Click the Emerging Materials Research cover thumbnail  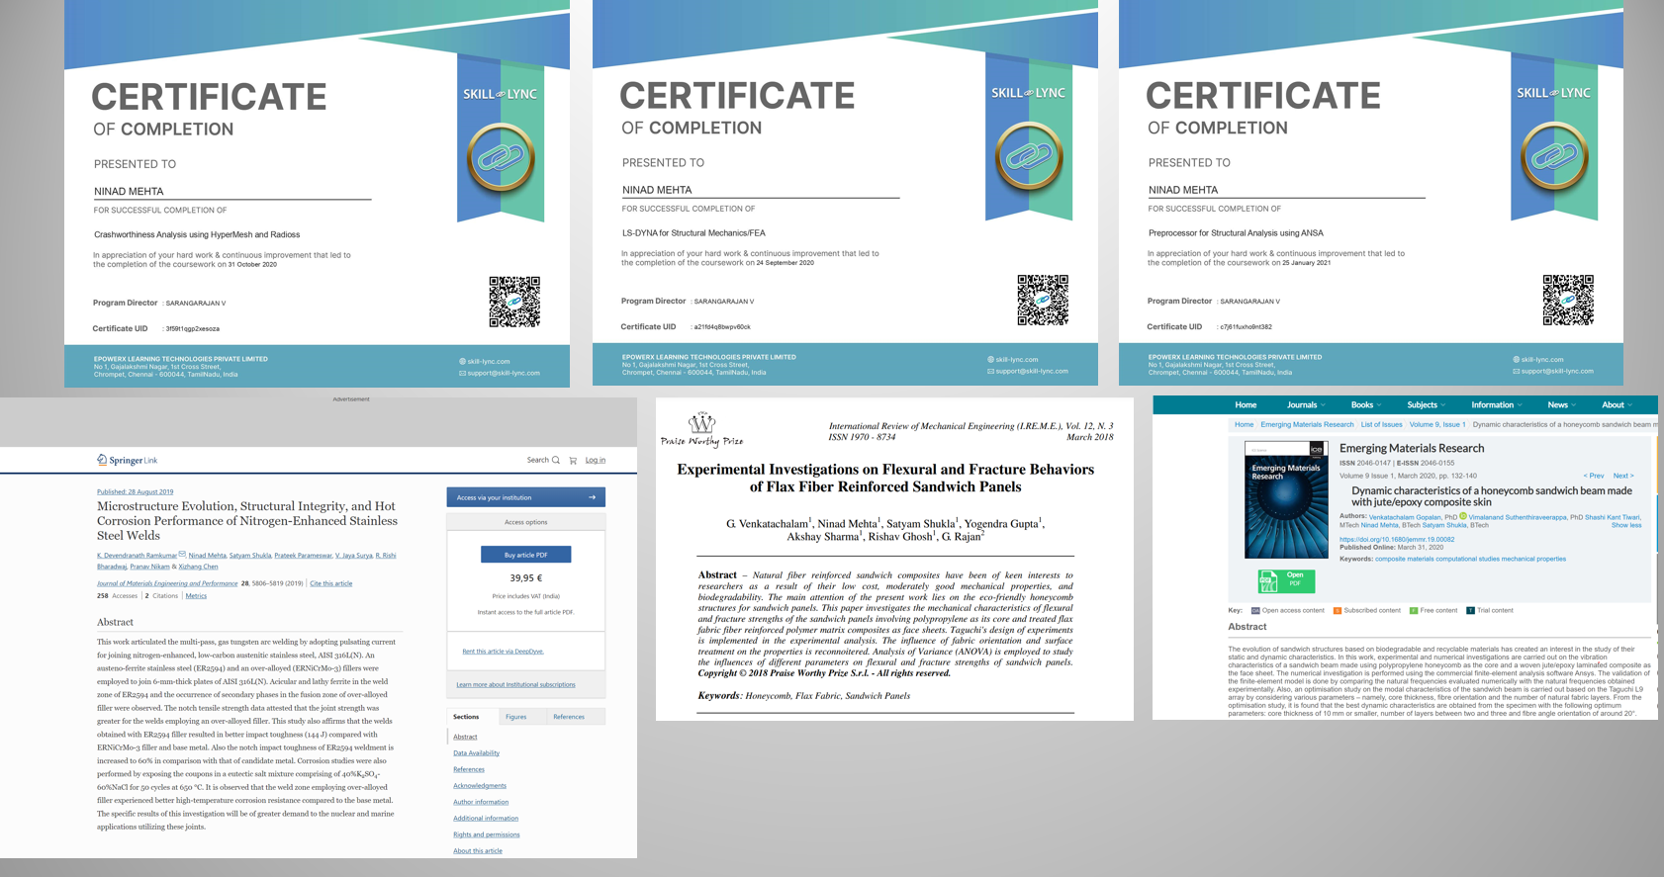click(1285, 499)
